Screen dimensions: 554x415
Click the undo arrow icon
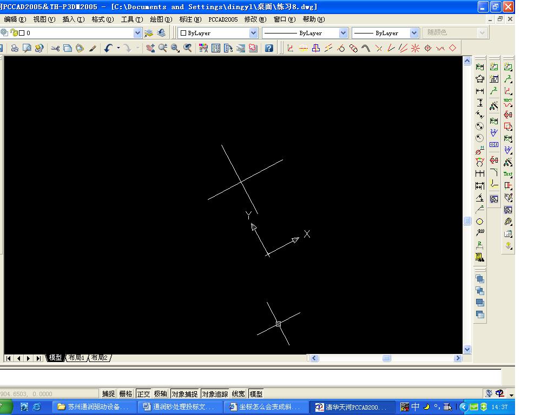point(108,48)
